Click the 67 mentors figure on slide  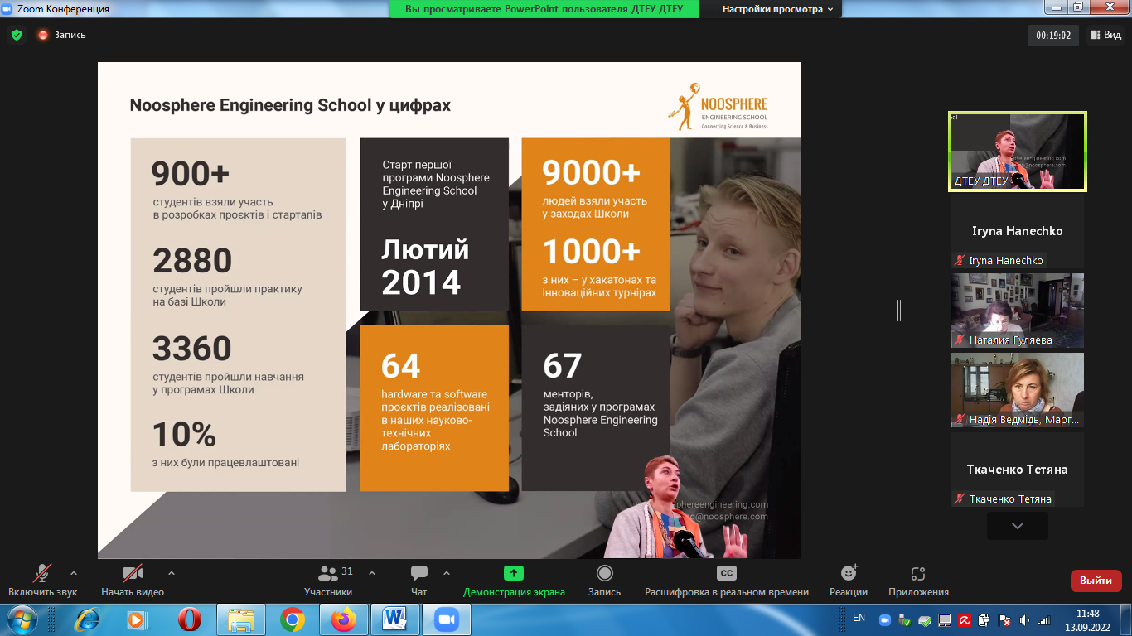point(563,366)
